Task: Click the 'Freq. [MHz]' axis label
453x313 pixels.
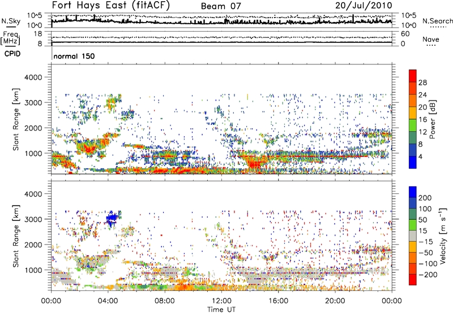Action: (x=10, y=38)
